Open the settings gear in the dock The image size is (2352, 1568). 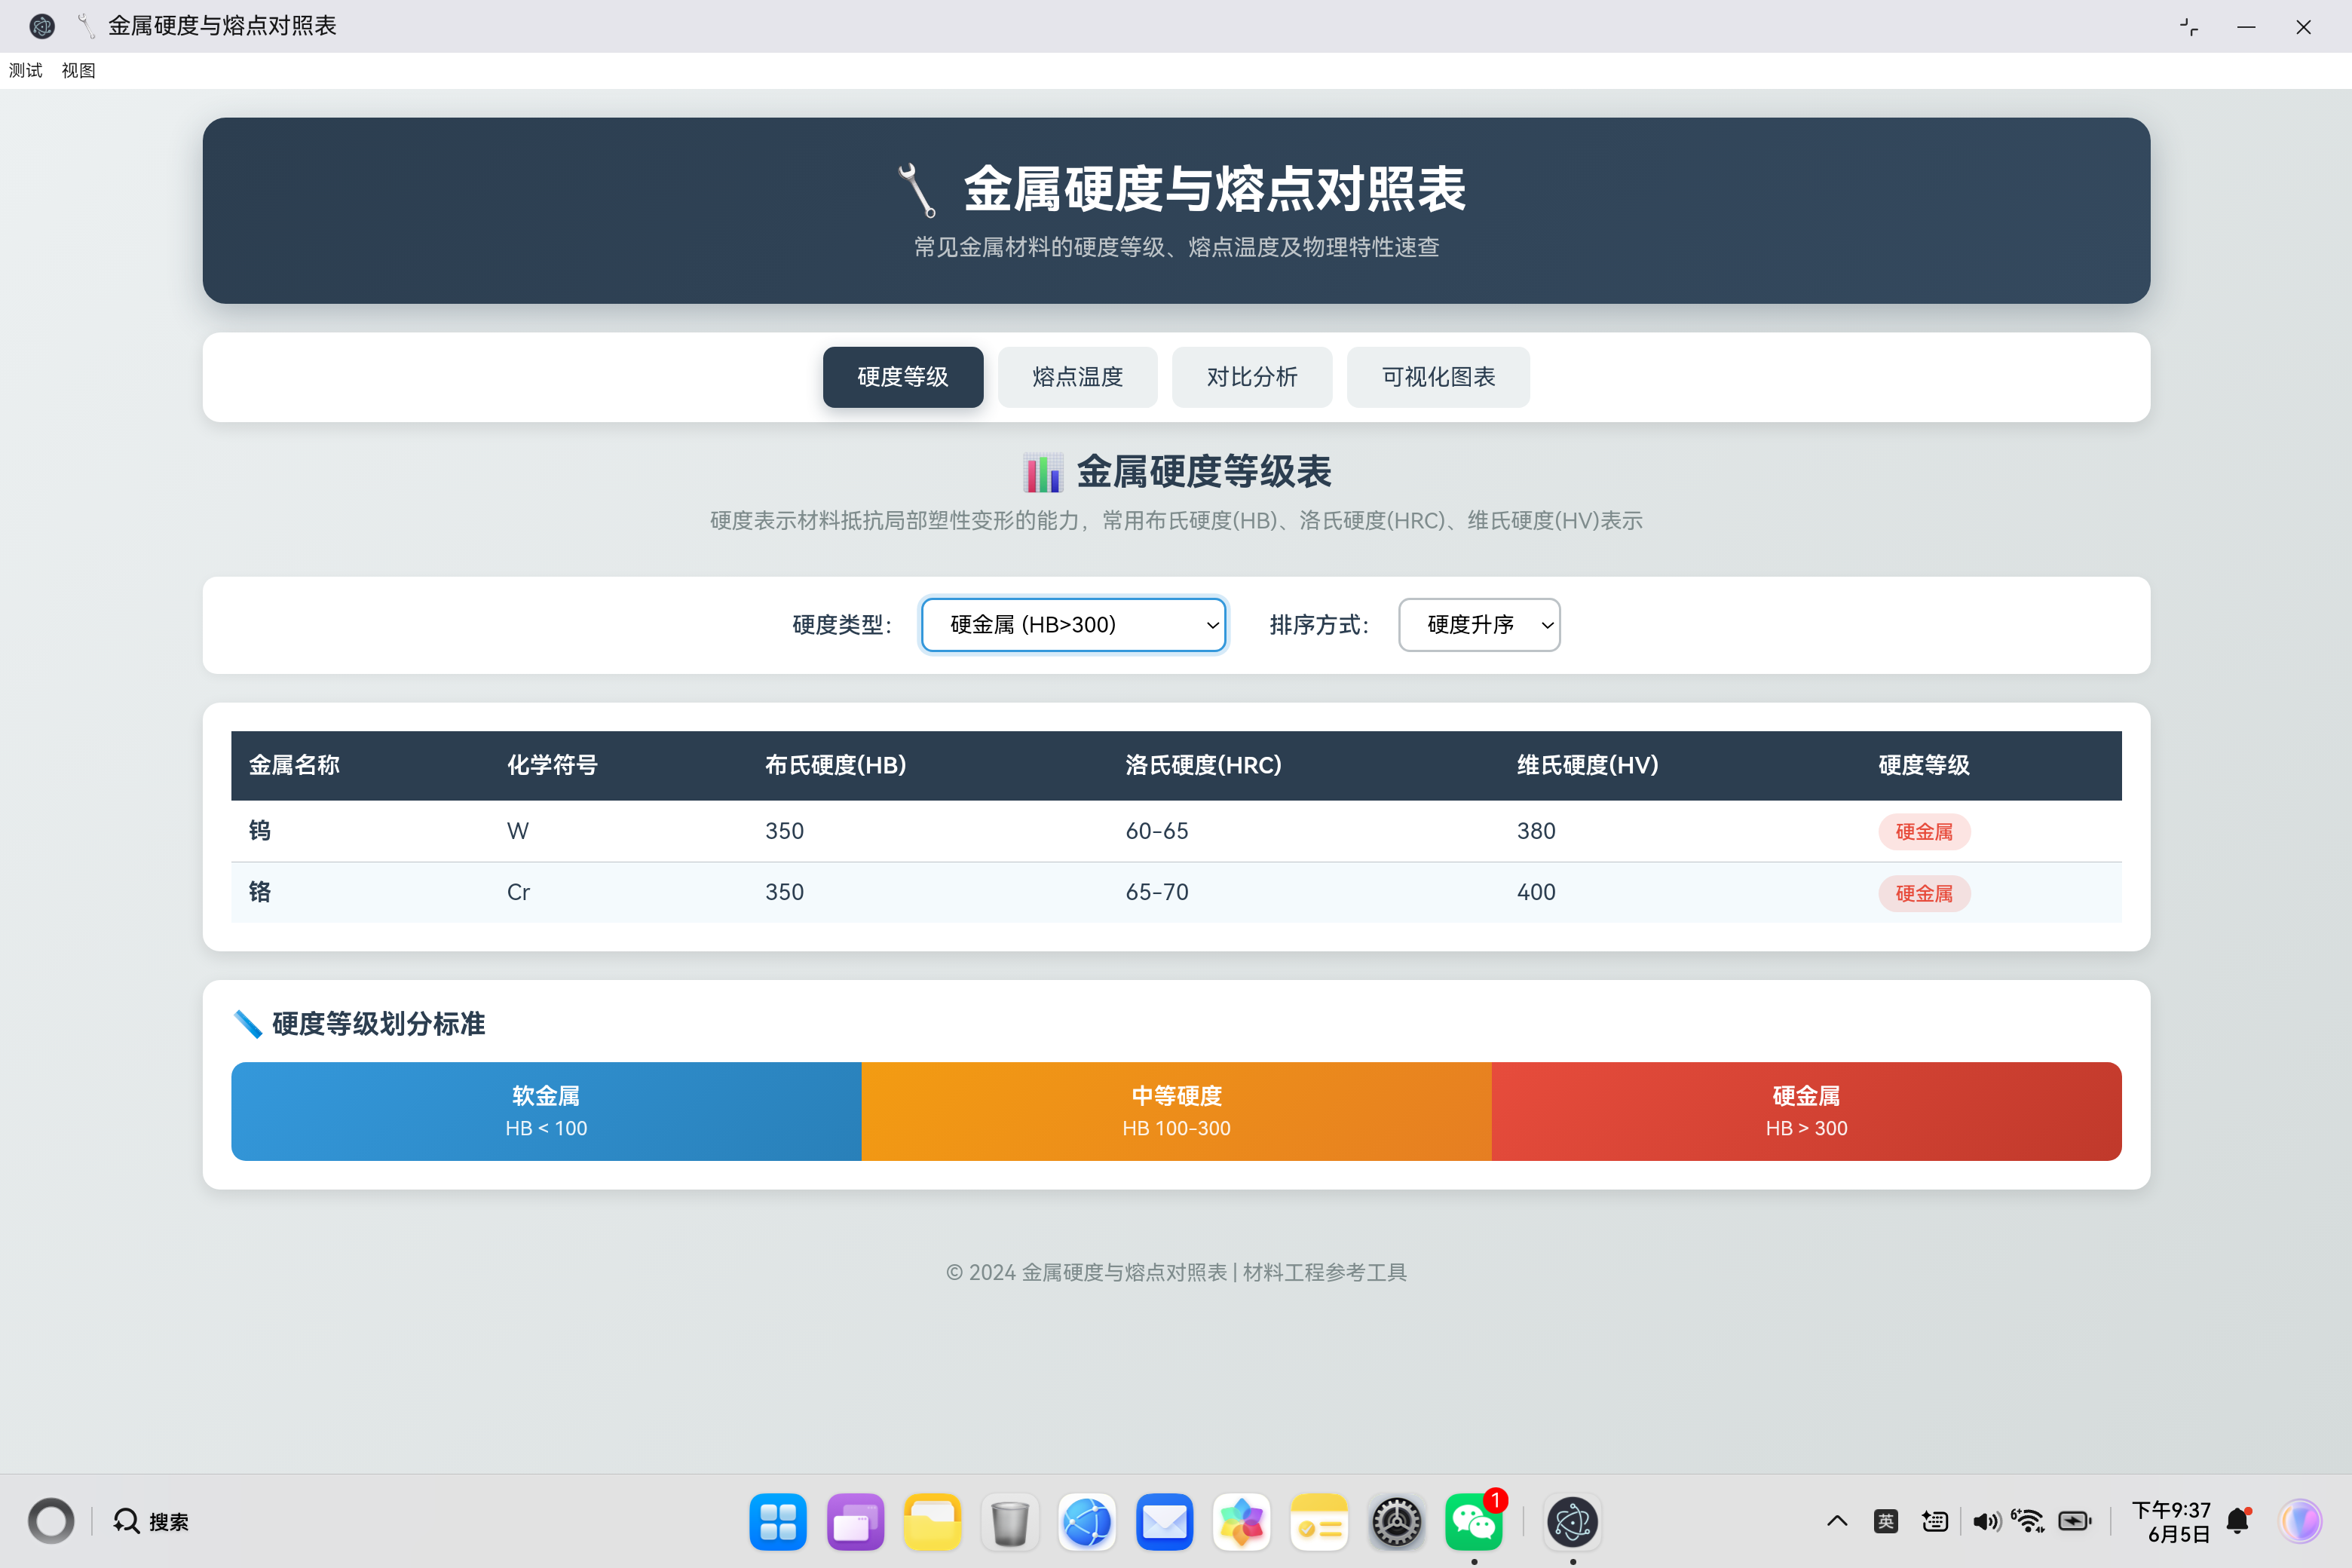coord(1396,1522)
